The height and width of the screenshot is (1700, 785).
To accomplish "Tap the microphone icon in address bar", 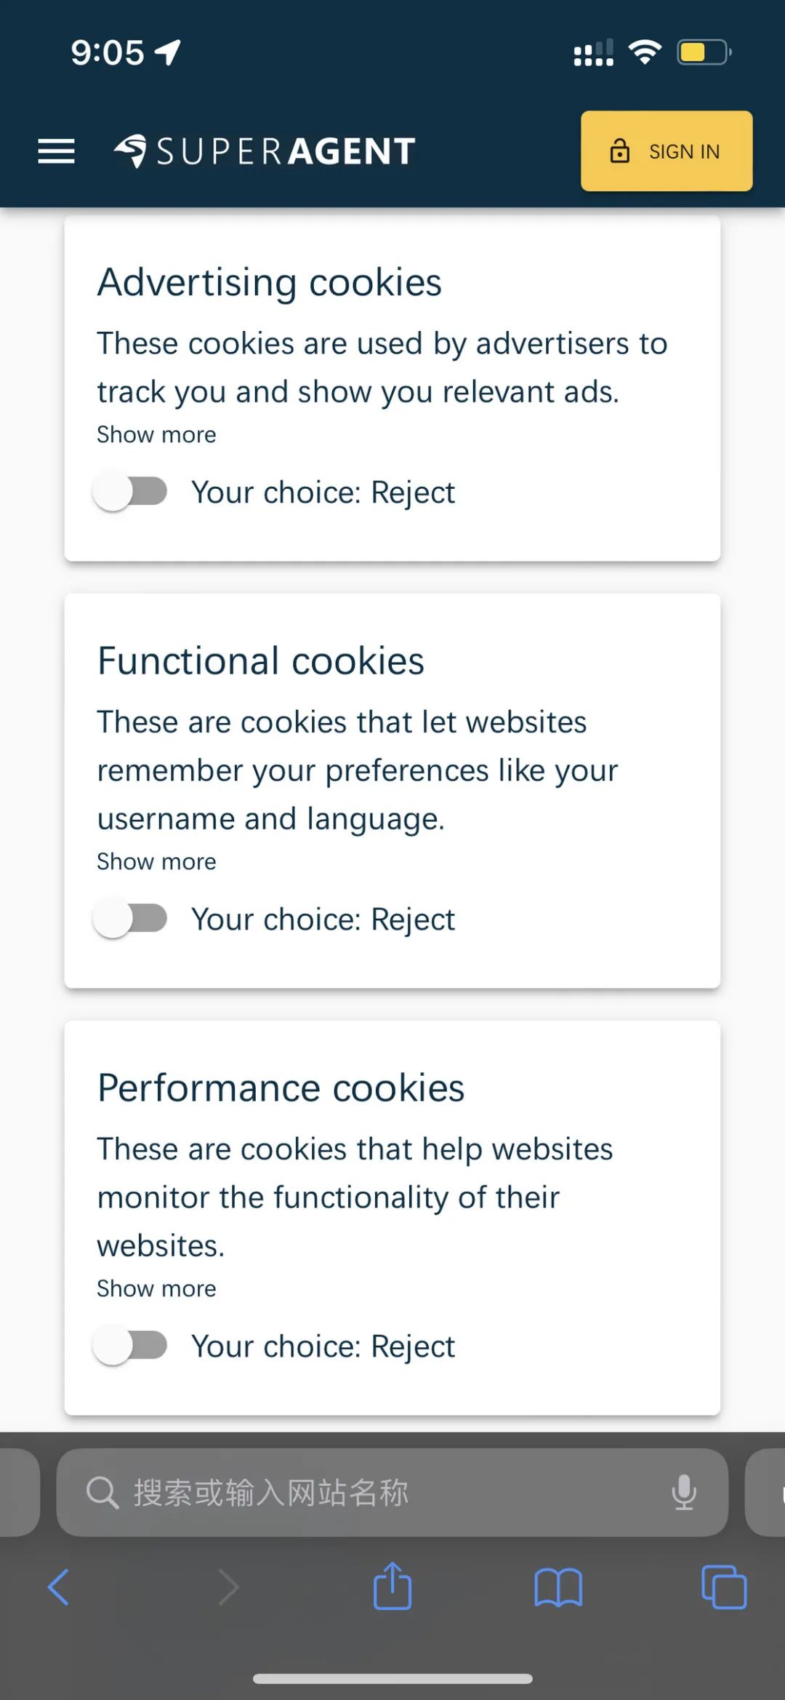I will pyautogui.click(x=683, y=1493).
